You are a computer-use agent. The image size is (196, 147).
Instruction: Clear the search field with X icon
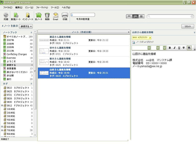point(192,16)
